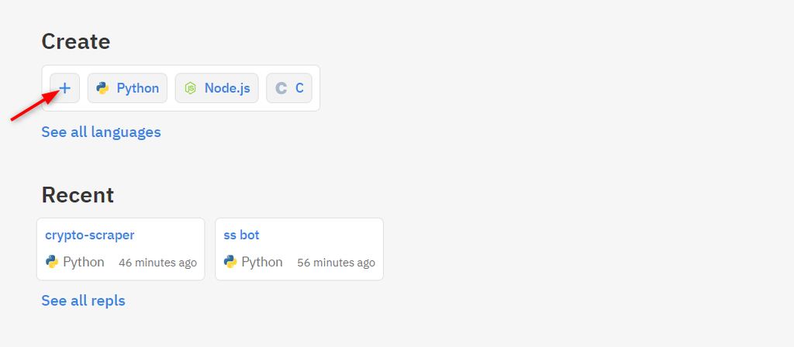Click the Recent section heading

point(78,195)
